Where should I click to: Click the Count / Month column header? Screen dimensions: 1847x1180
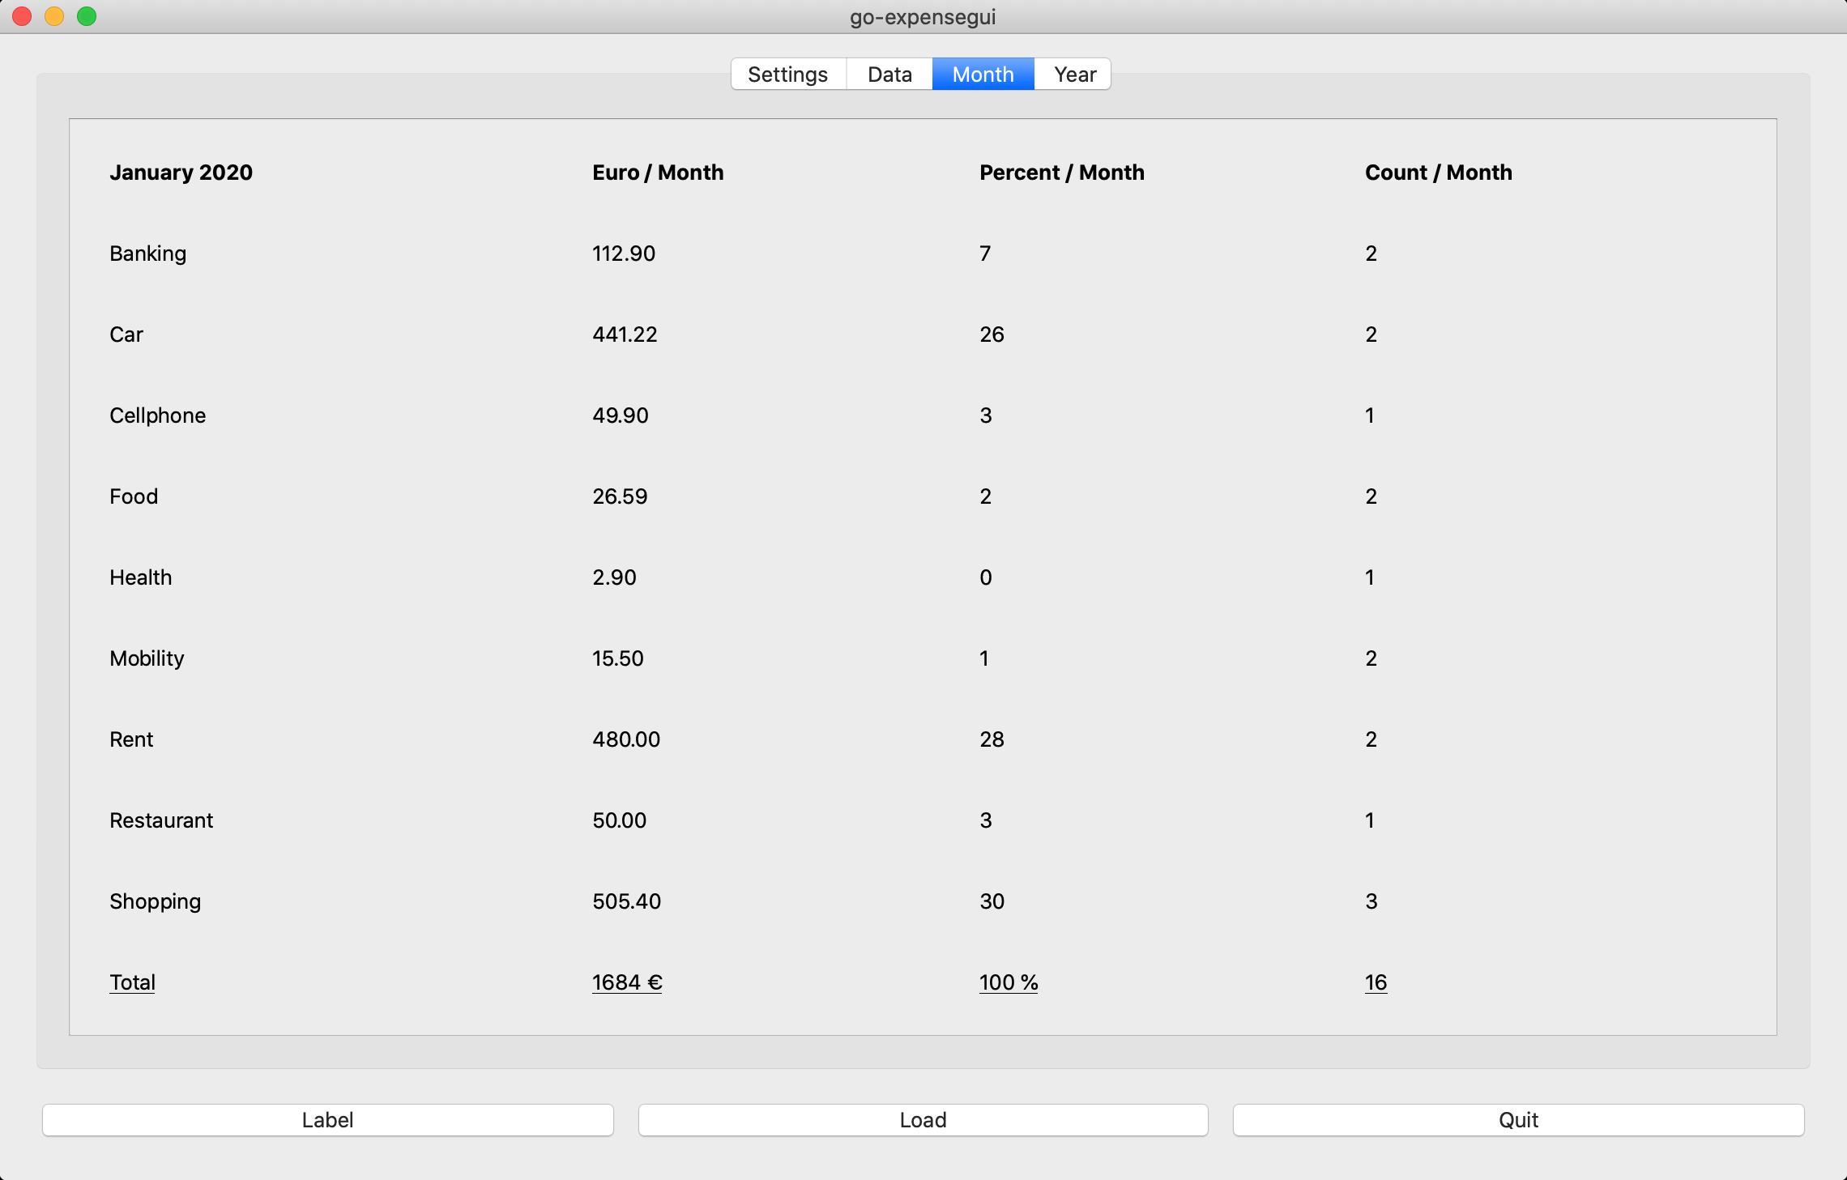[x=1438, y=173]
